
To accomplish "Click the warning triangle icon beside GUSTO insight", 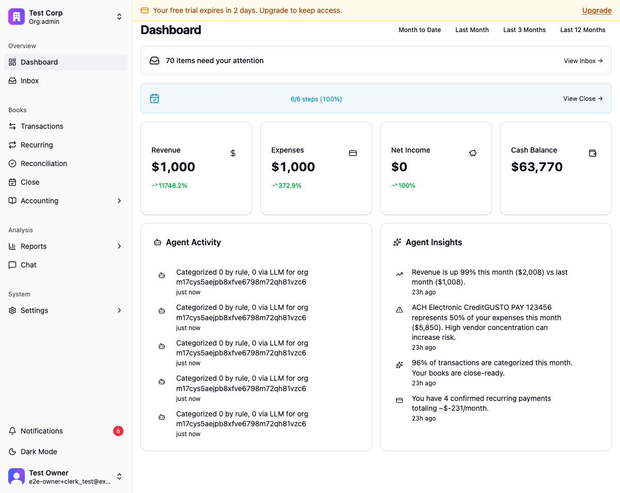I will click(x=399, y=310).
